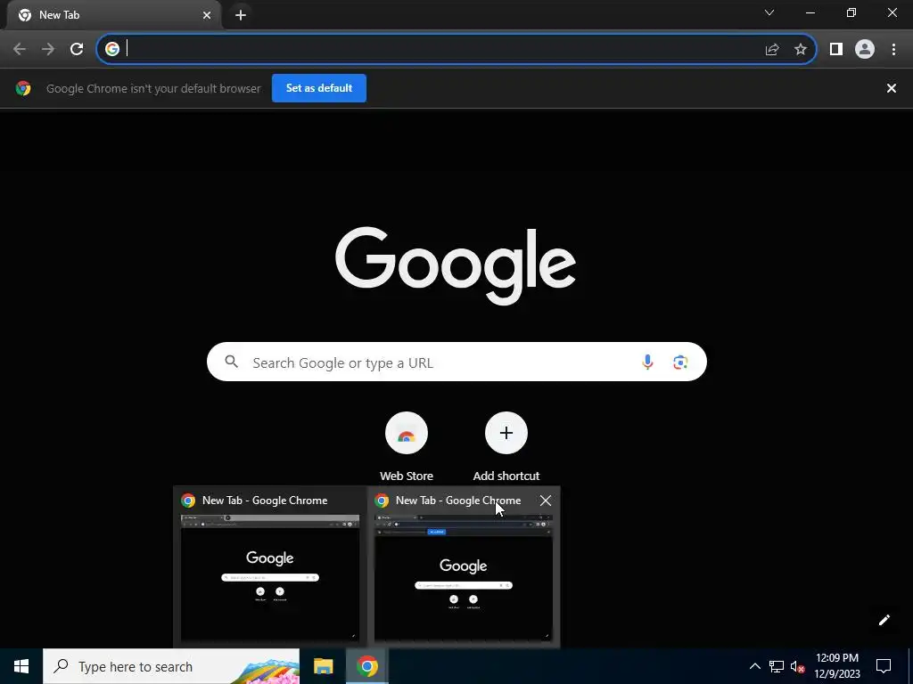
Task: Click the Google logo
Action: (456, 265)
